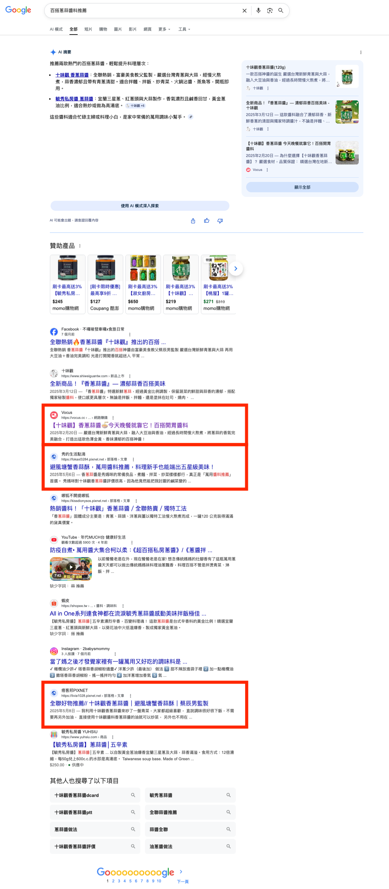389x889 pixels.
Task: Switch to the 圖片 results tab
Action: 118,29
